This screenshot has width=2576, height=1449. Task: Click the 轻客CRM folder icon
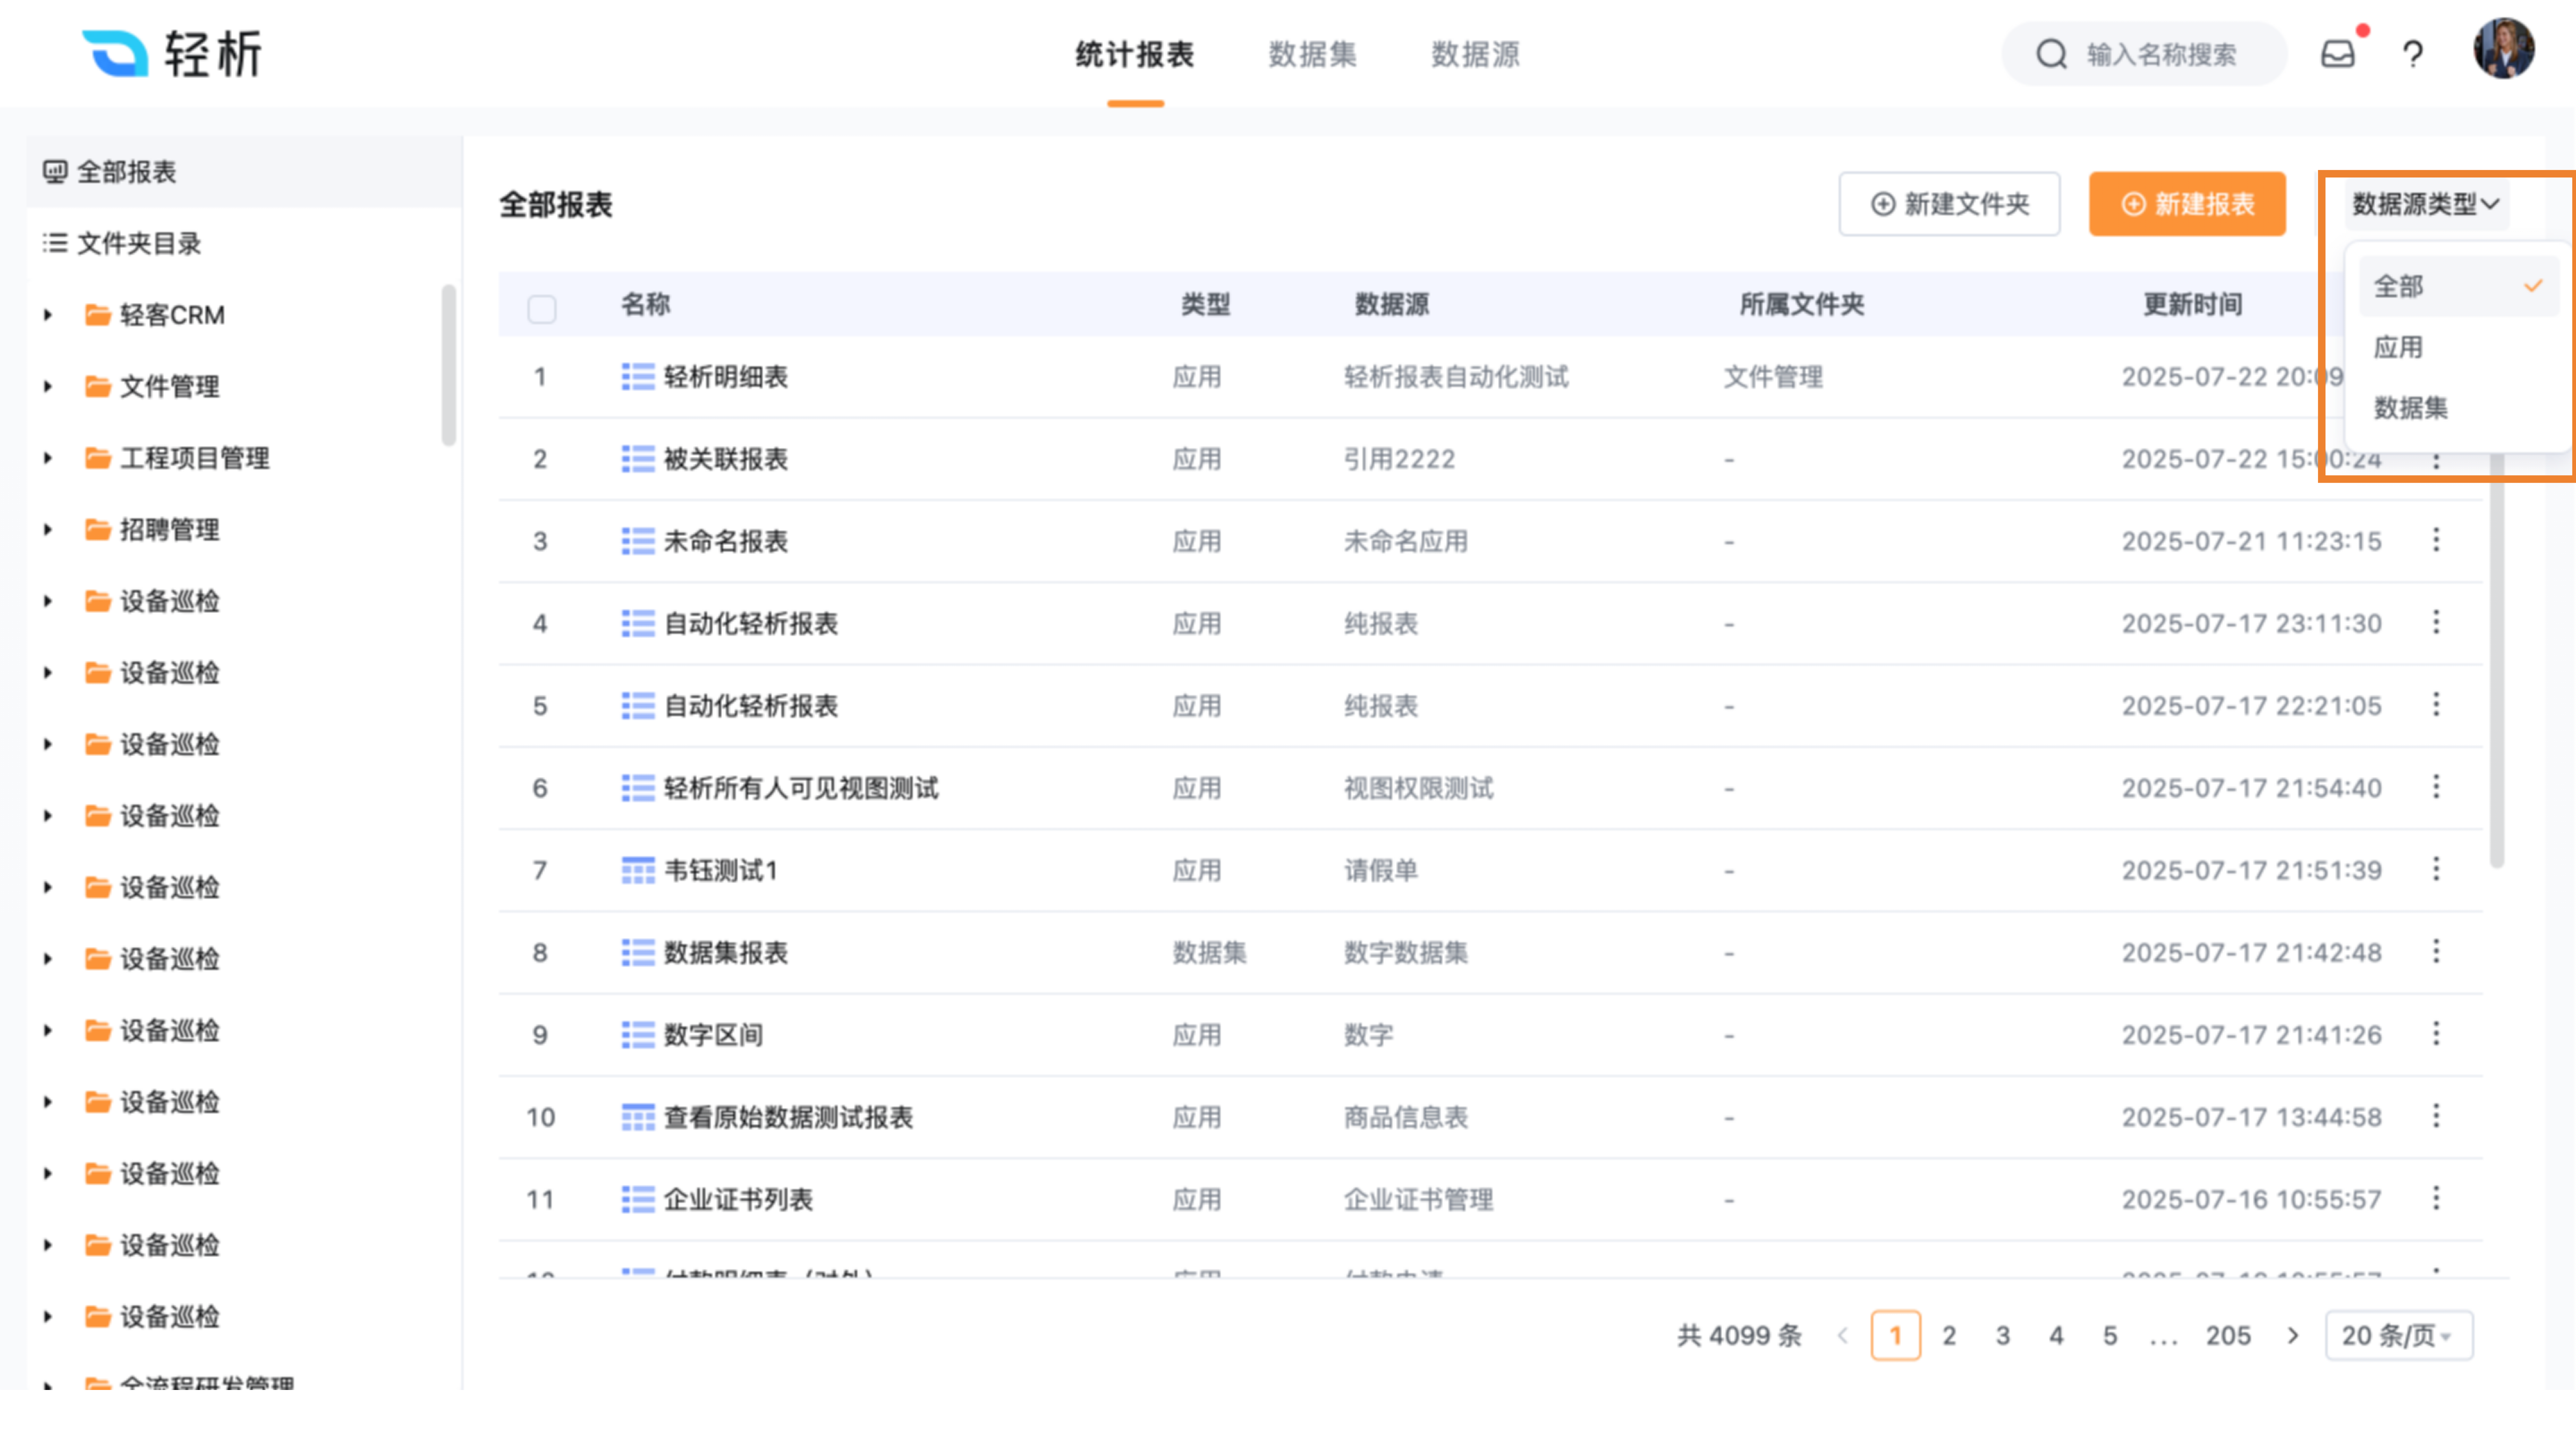(x=98, y=315)
